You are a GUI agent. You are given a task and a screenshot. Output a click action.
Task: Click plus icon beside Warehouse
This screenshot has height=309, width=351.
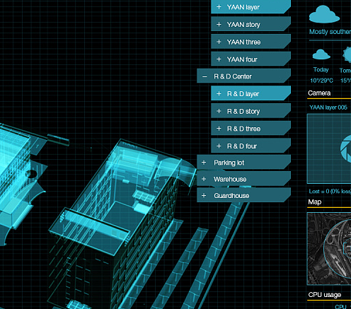pos(204,179)
